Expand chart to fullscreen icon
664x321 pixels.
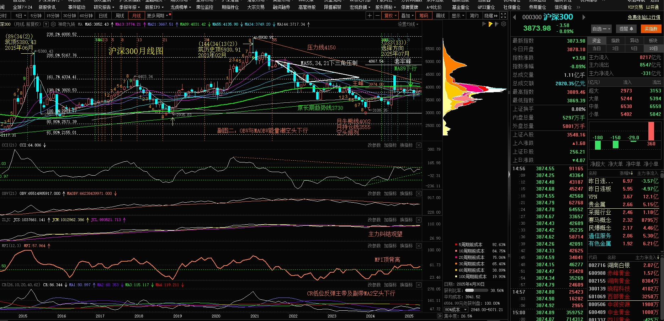[503, 16]
